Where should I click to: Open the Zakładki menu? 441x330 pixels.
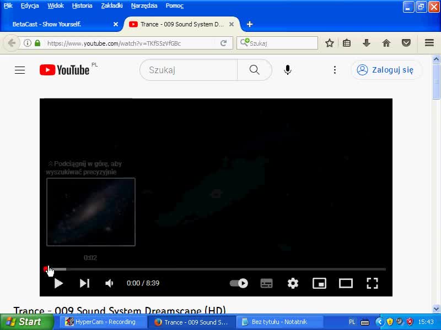[x=112, y=5]
